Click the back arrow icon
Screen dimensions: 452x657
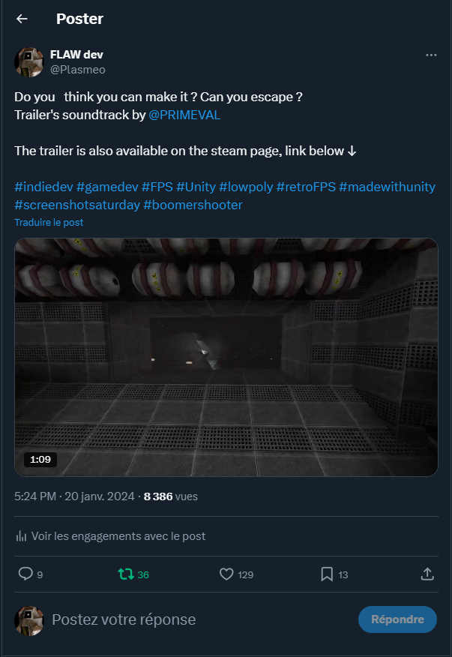pyautogui.click(x=22, y=19)
